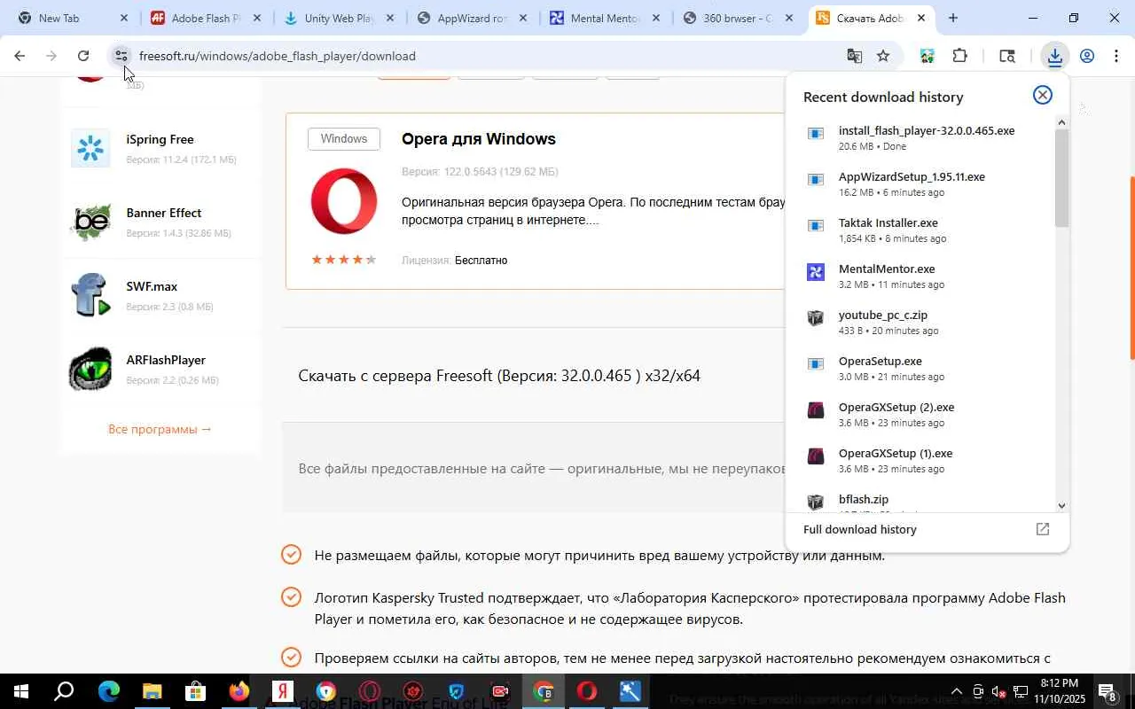The image size is (1135, 709).
Task: Open the Windows notification center
Action: click(x=1108, y=691)
